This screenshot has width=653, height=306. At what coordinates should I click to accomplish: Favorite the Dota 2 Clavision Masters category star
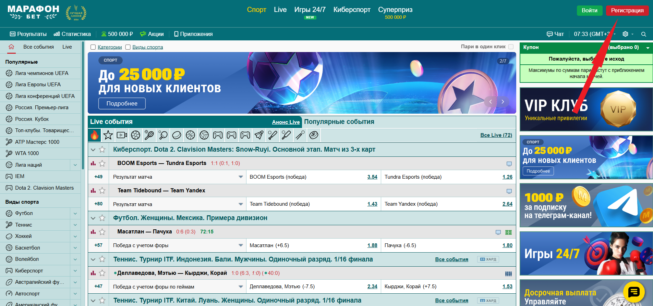click(x=102, y=150)
